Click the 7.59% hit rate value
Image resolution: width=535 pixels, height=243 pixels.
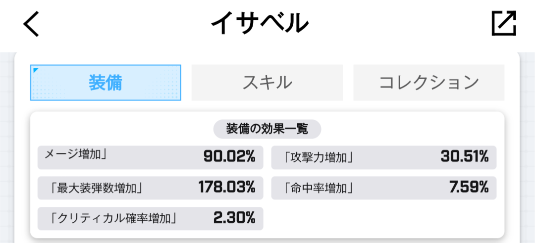point(469,188)
